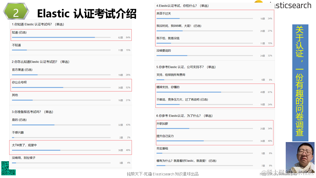Click the 49票 67% vote count
This screenshot has width=316, height=178.
pyautogui.click(x=266, y=92)
